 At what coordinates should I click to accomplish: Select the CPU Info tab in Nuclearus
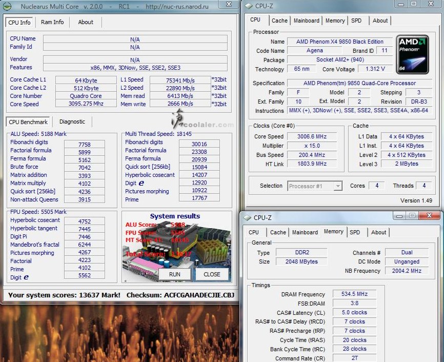pos(19,23)
